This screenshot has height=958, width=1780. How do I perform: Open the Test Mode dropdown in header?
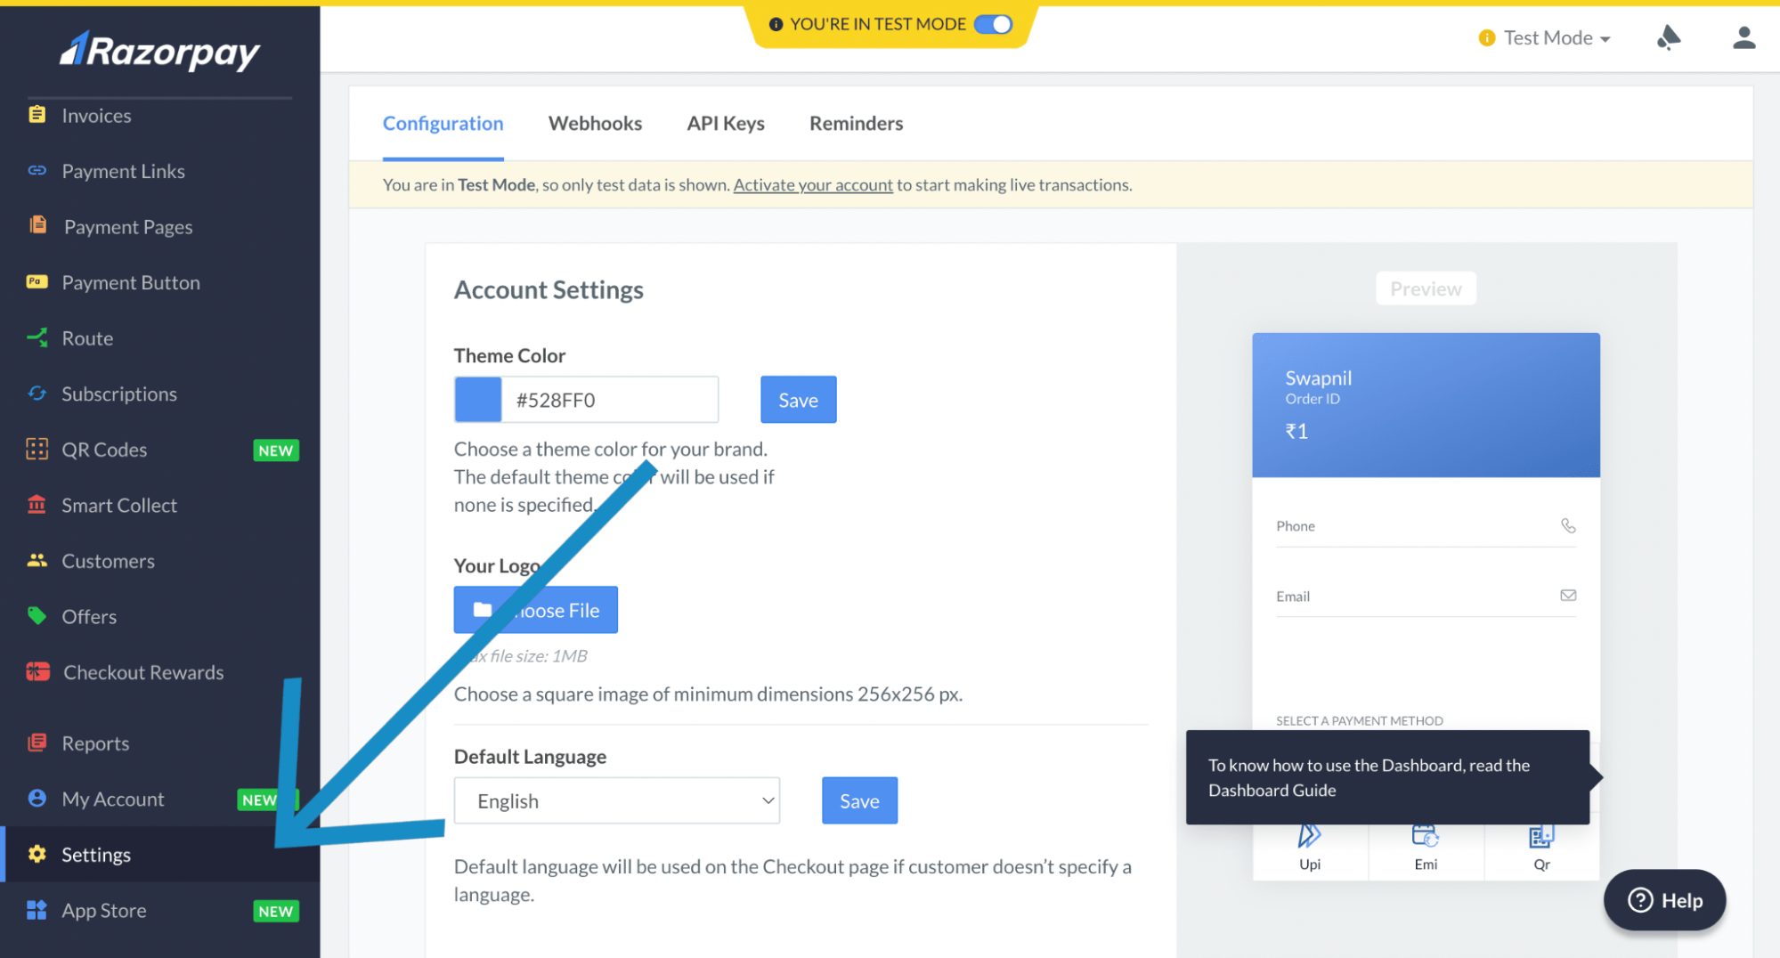(1545, 37)
